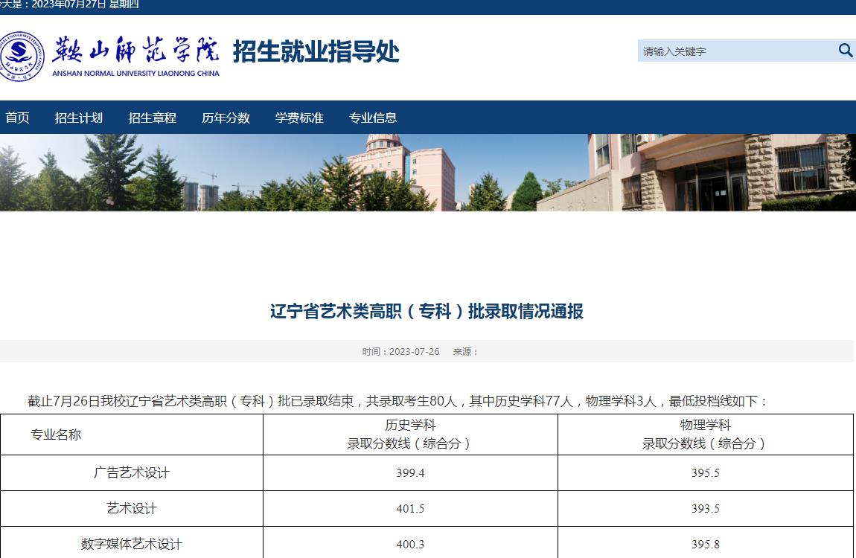Click the date text 2023年07月27日 星期四
The image size is (856, 558).
[x=85, y=4]
